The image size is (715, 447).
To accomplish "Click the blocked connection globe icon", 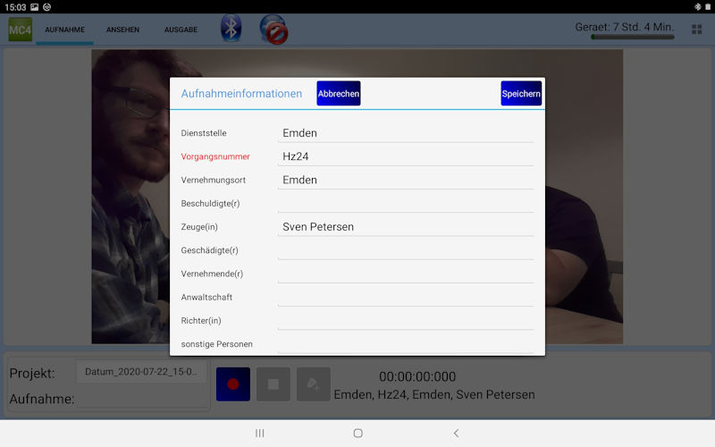I will pos(273,30).
